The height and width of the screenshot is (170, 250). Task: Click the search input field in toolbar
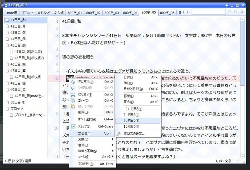[x=209, y=12]
